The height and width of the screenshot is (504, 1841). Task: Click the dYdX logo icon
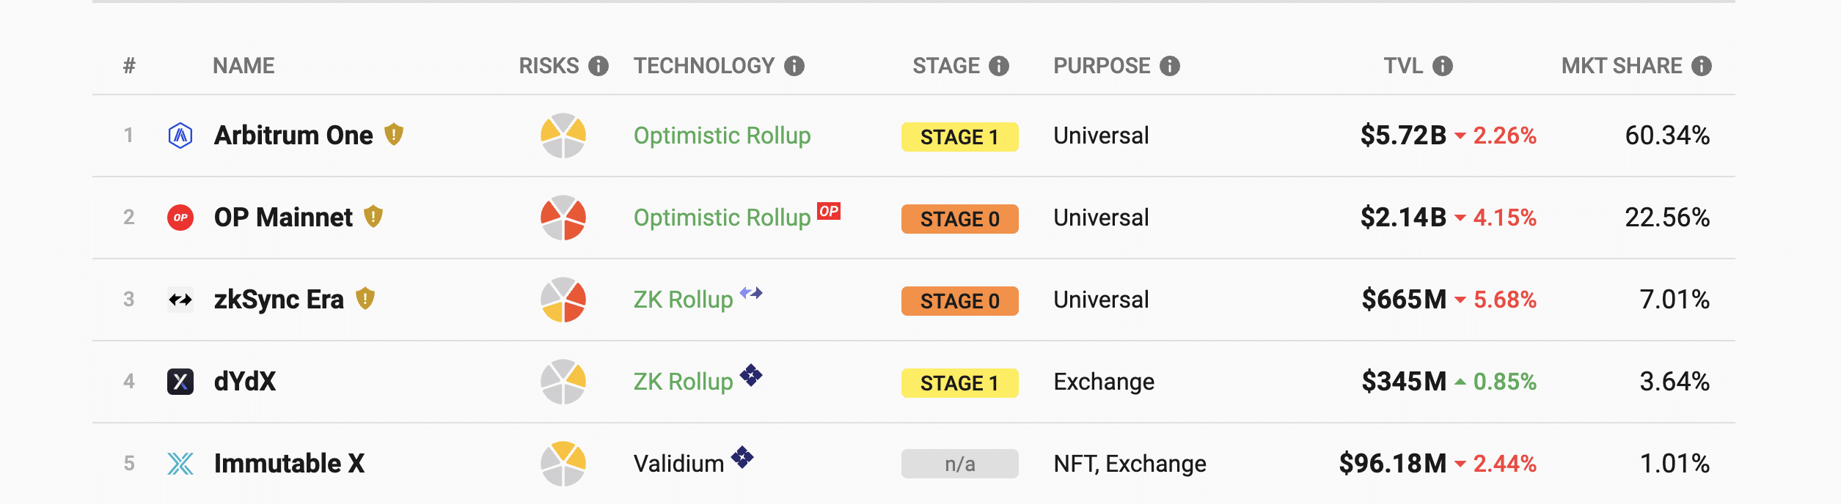click(x=180, y=382)
